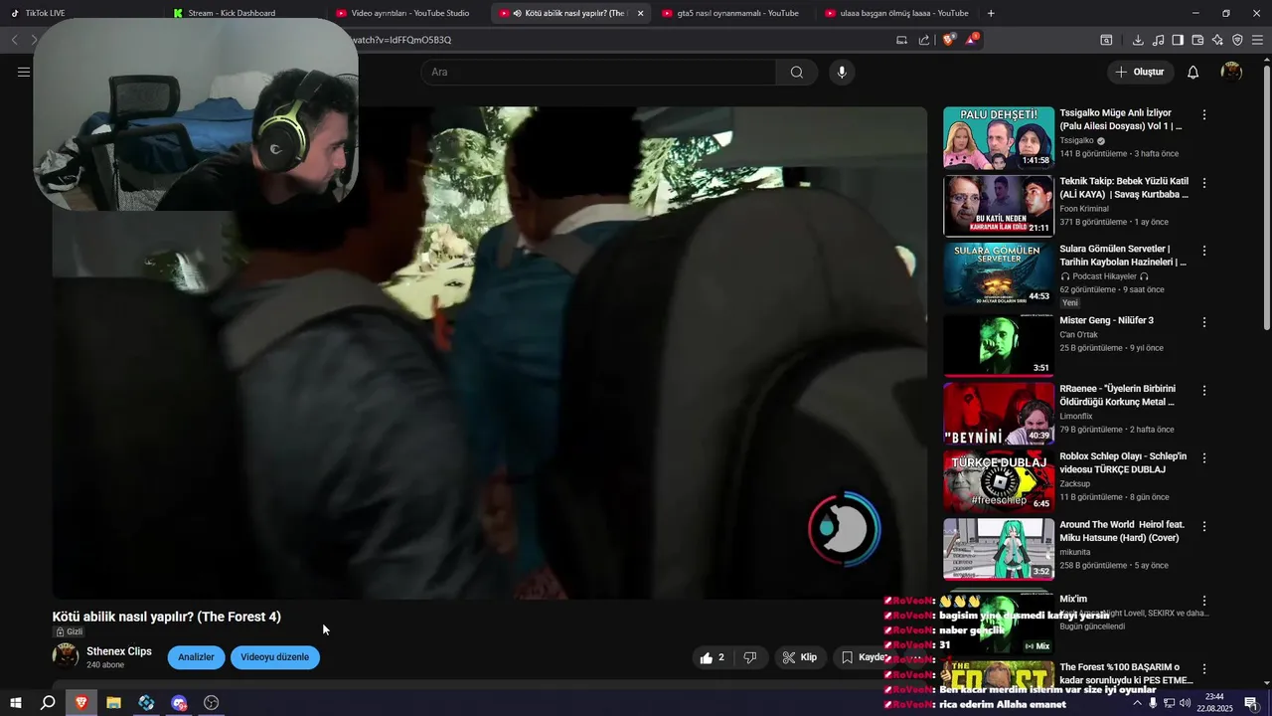Open Windows taskbar search

pos(48,703)
